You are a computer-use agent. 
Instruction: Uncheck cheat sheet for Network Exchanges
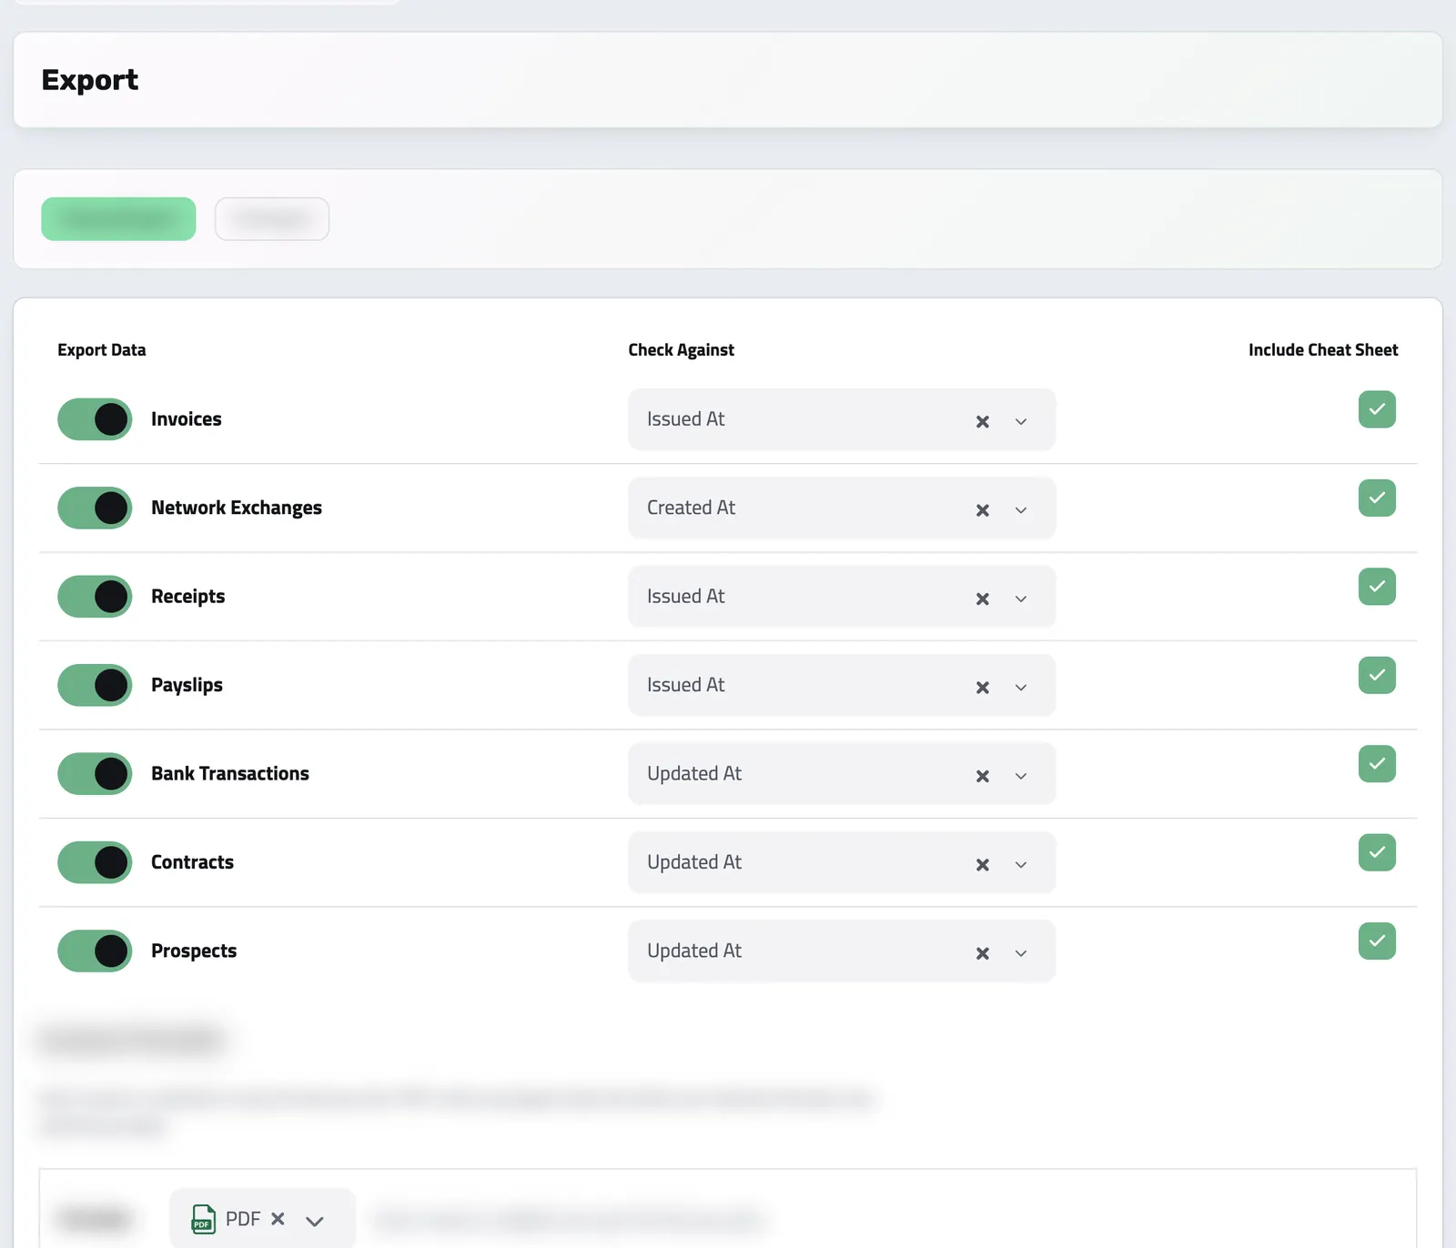pos(1377,498)
